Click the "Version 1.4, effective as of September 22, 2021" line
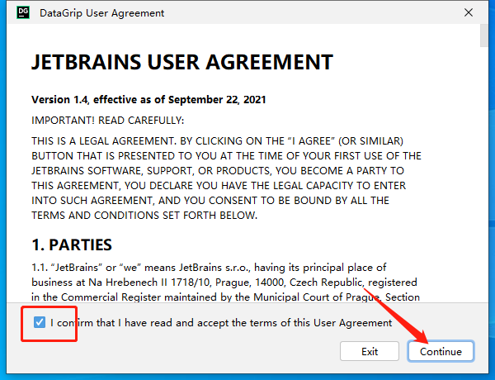 coord(148,100)
